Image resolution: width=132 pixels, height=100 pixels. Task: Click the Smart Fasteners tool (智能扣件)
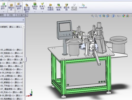pyautogui.click(x=11, y=7)
